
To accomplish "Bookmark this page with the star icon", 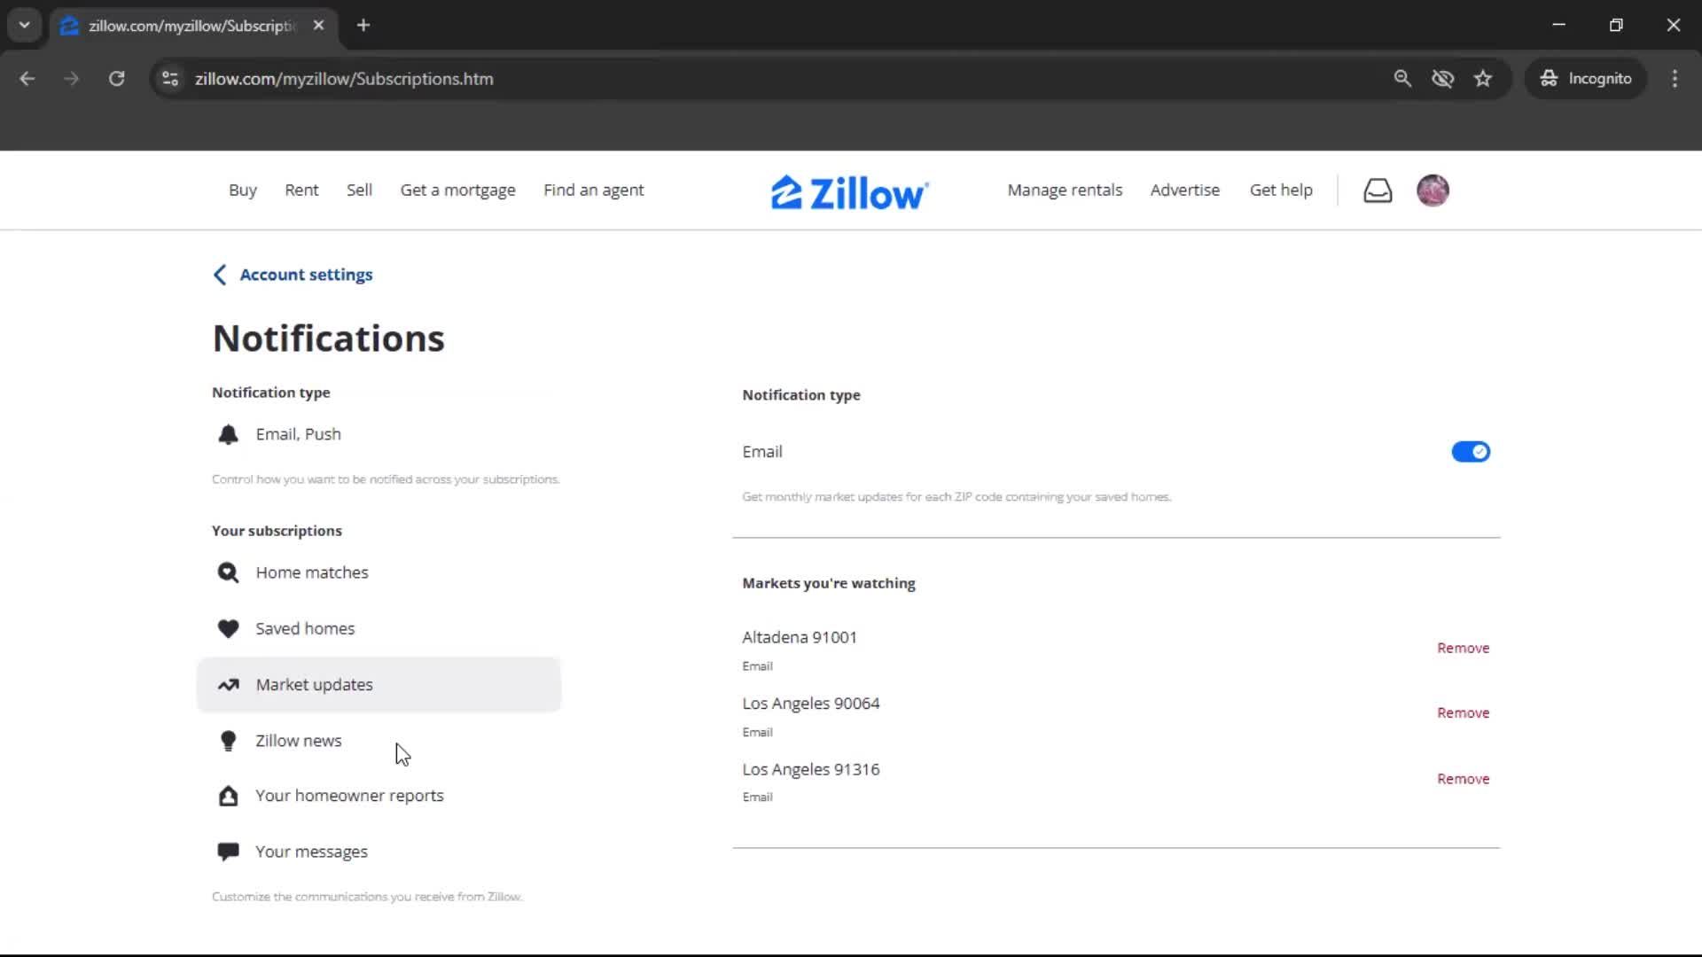I will click(x=1482, y=79).
